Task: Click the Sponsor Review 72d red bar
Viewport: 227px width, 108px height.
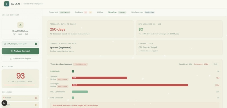Action: coord(99,78)
